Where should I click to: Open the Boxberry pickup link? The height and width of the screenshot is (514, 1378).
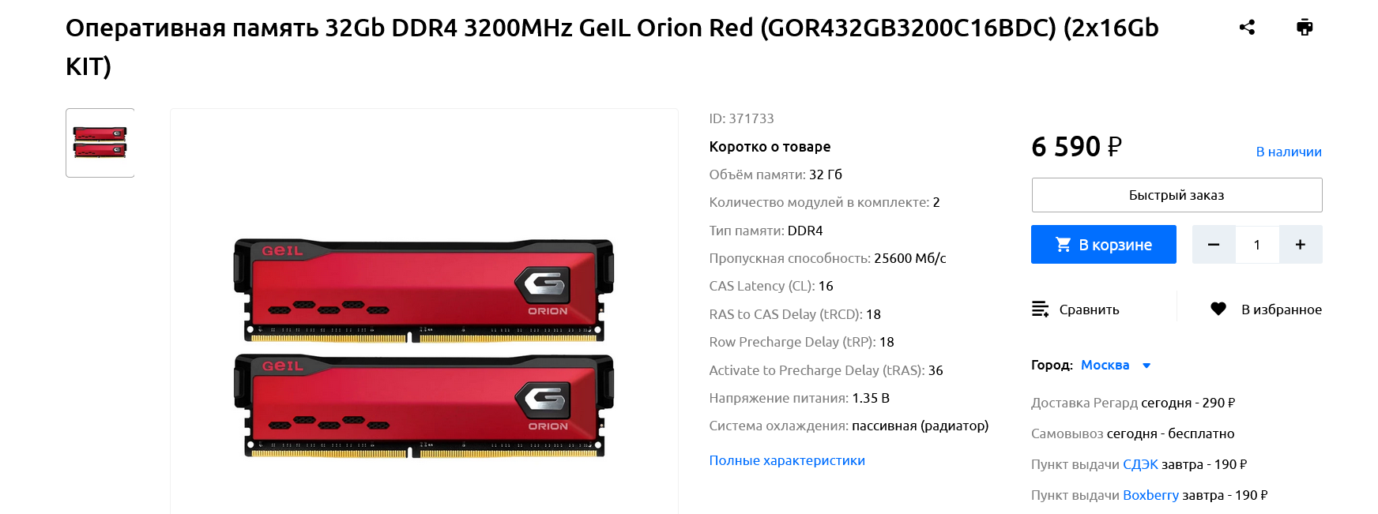[x=1150, y=495]
